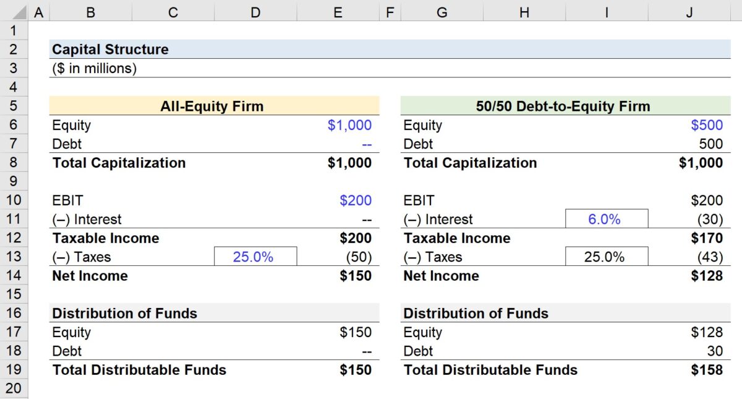
Task: Select the 25.0% tax rate input cell
Action: click(x=255, y=256)
